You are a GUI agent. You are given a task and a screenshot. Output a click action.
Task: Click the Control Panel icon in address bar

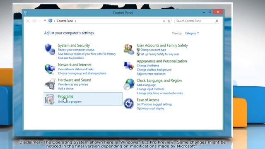click(x=50, y=21)
